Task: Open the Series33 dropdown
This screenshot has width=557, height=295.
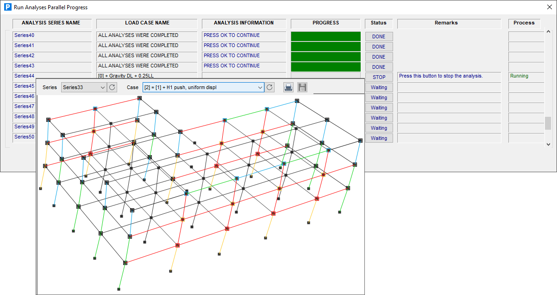Action: click(x=84, y=87)
